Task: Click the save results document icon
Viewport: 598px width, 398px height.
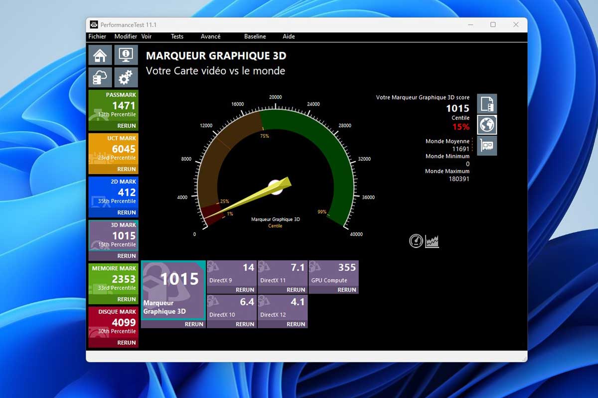Action: coord(487,104)
